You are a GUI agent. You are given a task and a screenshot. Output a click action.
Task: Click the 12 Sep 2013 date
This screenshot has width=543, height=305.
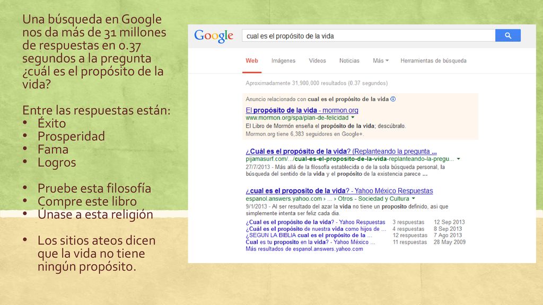coord(449,222)
